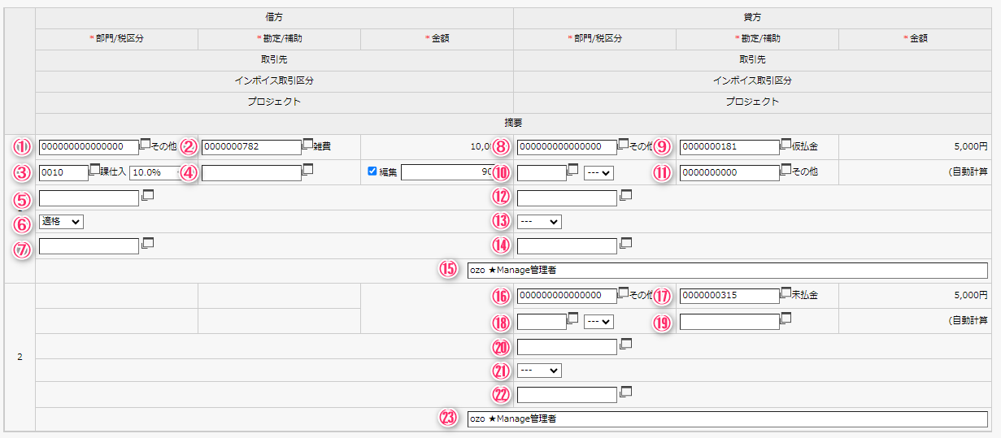Click lookup icon next to 0000000181 仮払金
Image resolution: width=1001 pixels, height=438 pixels.
786,145
